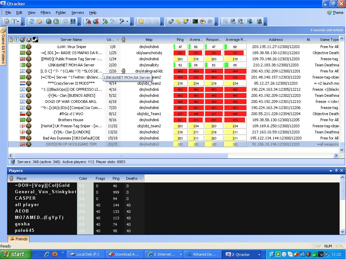Viewport: 346px width, 260px height.
Task: Click the database search icon on the toolbar
Action: pos(240,21)
